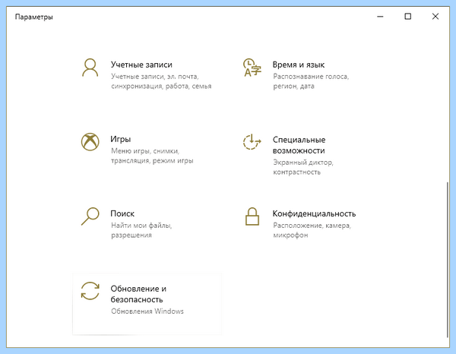456x354 pixels.
Task: Open the Поиск settings heading
Action: click(122, 213)
